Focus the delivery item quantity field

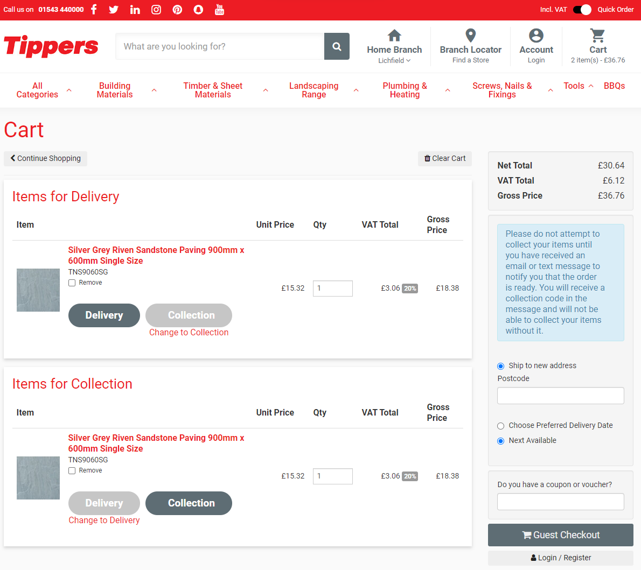333,288
